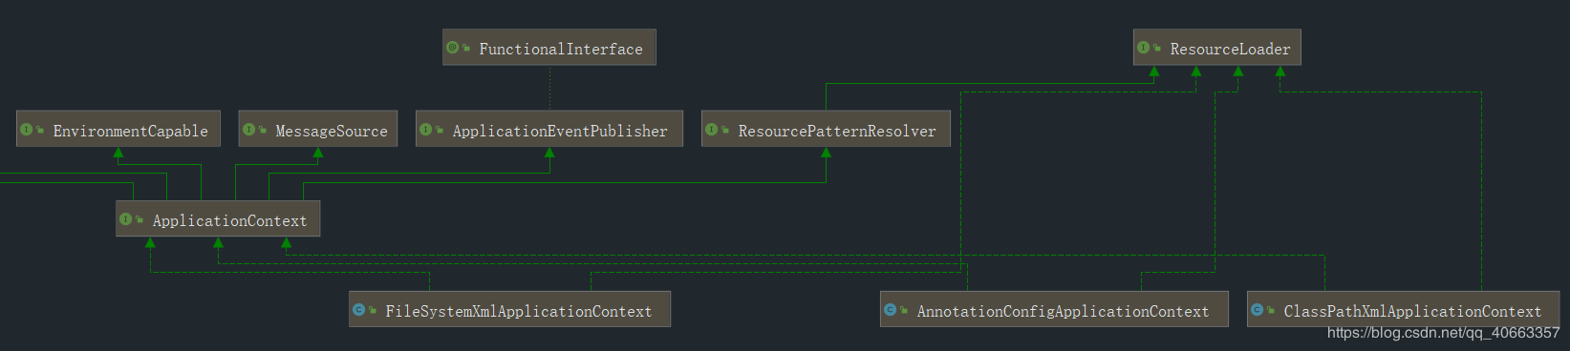Select the MessageSource node

[317, 130]
